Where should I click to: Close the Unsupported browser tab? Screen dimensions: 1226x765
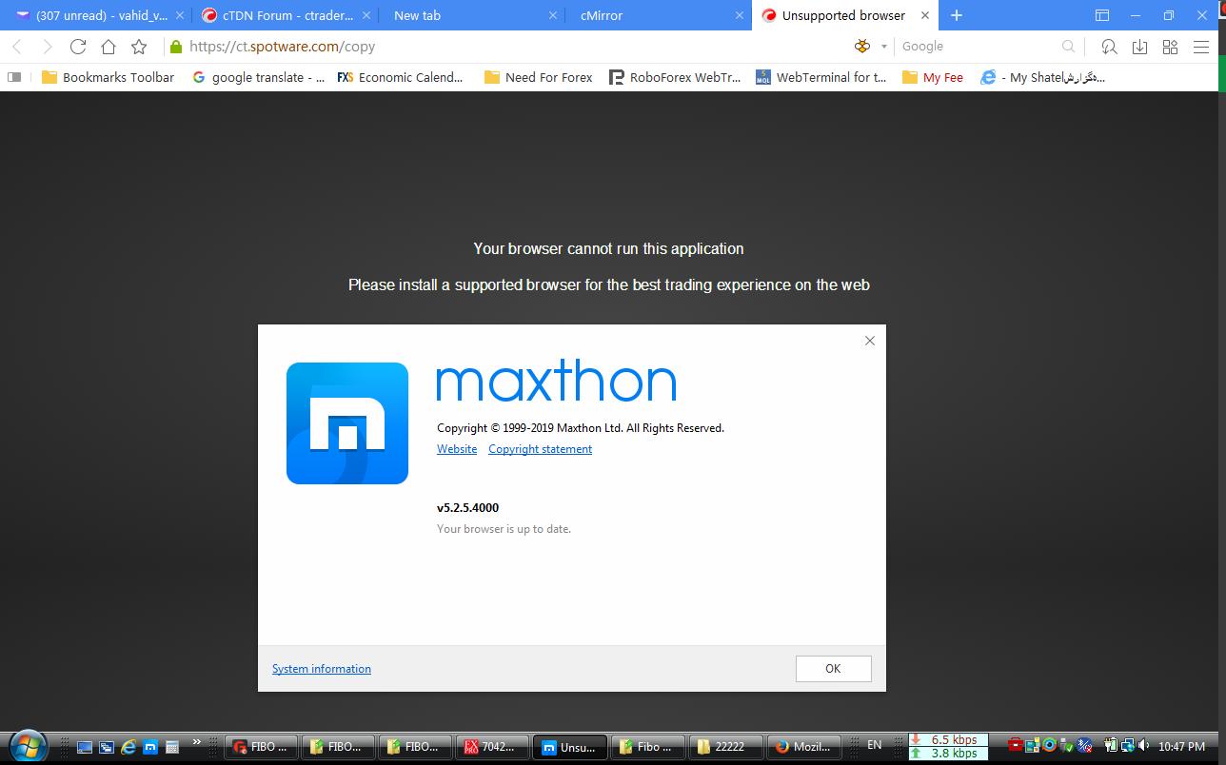(x=924, y=15)
